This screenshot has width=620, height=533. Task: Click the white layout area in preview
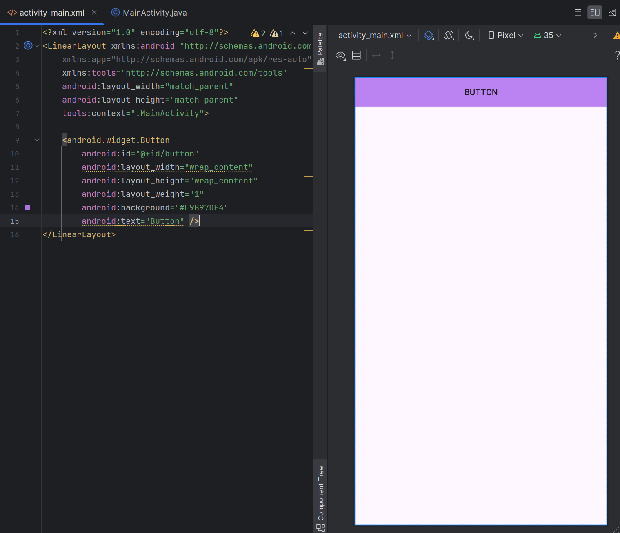click(x=481, y=315)
